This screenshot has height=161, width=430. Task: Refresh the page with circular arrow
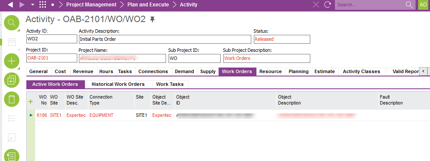click(x=327, y=5)
